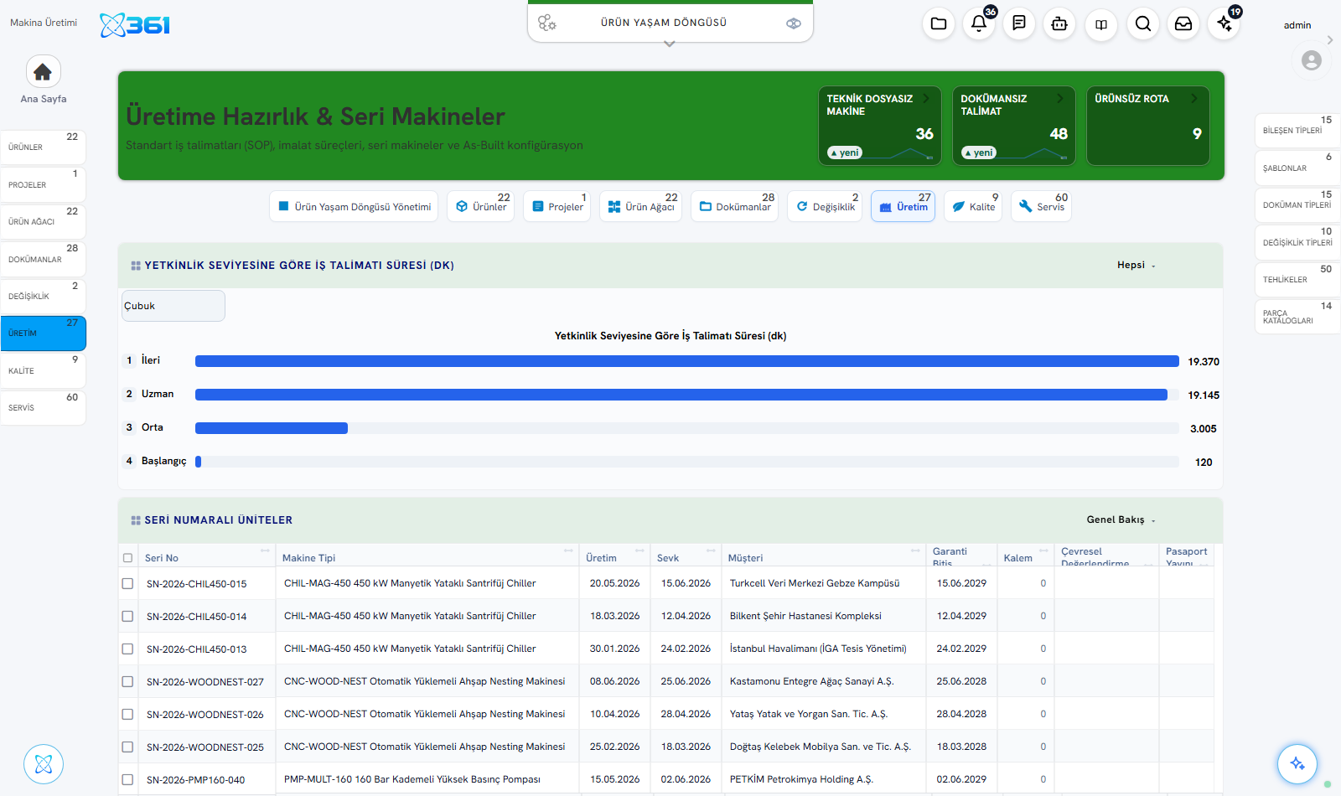The width and height of the screenshot is (1341, 796).
Task: Click the folder icon in top bar
Action: [939, 23]
